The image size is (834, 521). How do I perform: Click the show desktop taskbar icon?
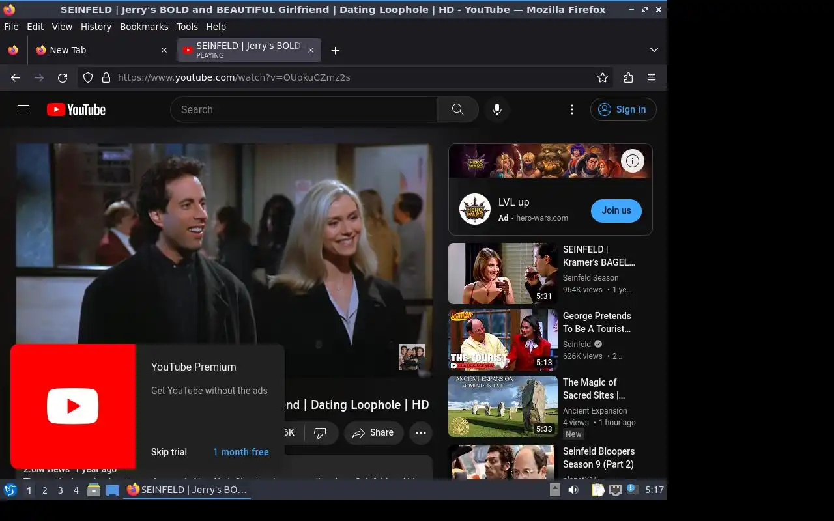(x=113, y=490)
